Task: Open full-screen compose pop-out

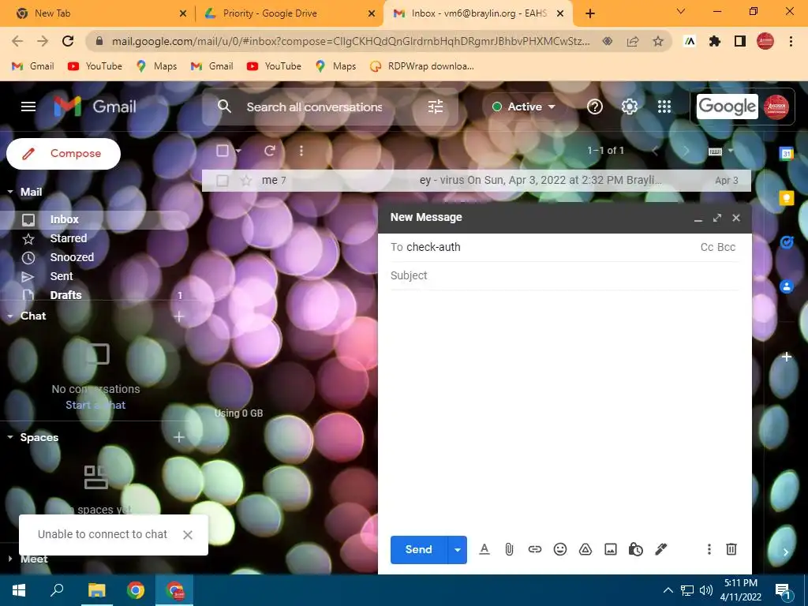Action: click(x=717, y=218)
